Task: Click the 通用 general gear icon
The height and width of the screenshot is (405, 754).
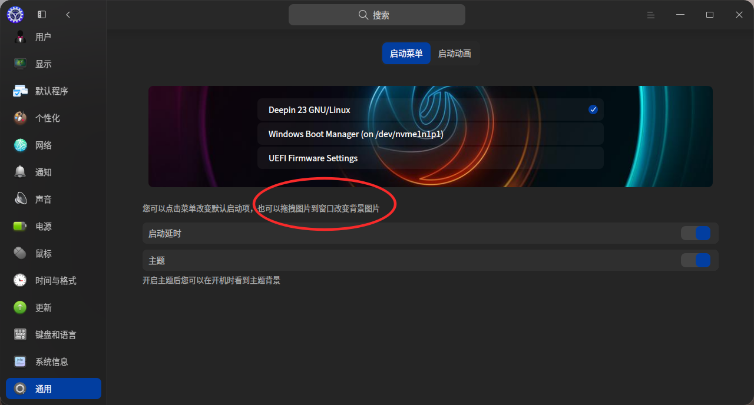Action: tap(20, 389)
